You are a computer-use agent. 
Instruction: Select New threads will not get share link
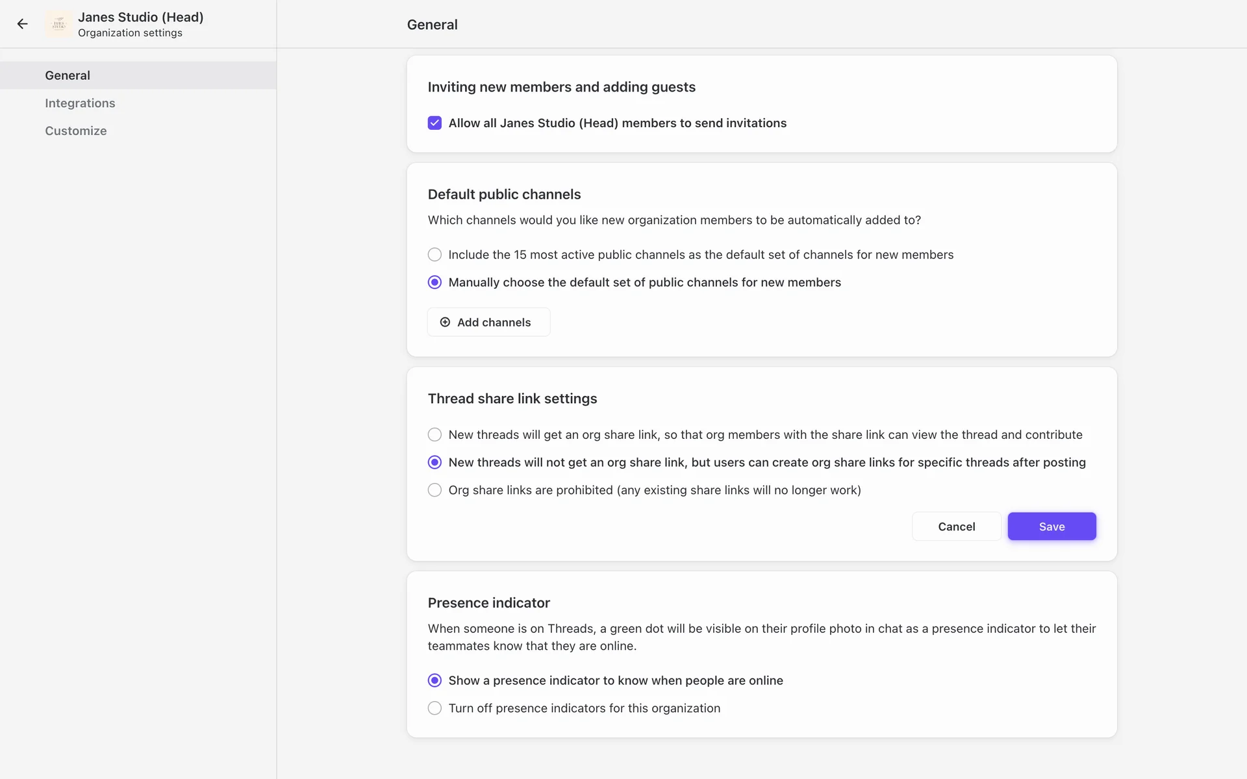point(435,462)
